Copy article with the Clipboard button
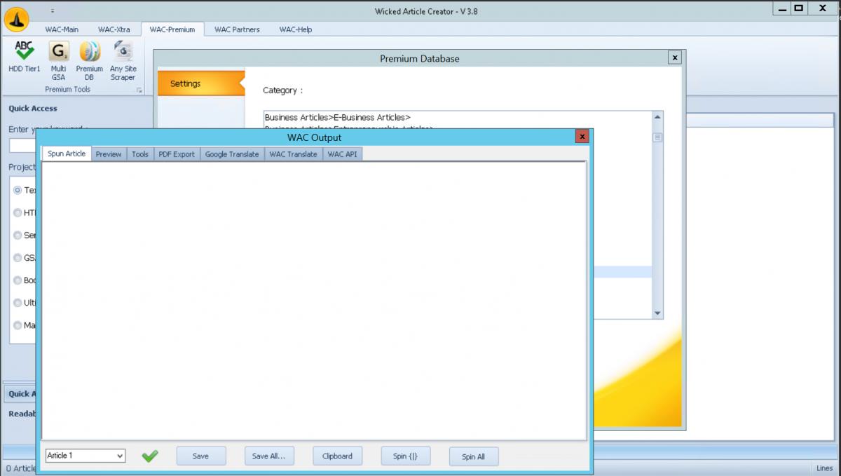This screenshot has height=476, width=841. [337, 456]
